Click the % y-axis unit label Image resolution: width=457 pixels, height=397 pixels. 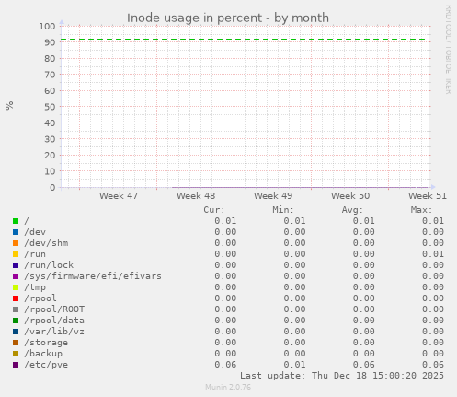click(9, 106)
